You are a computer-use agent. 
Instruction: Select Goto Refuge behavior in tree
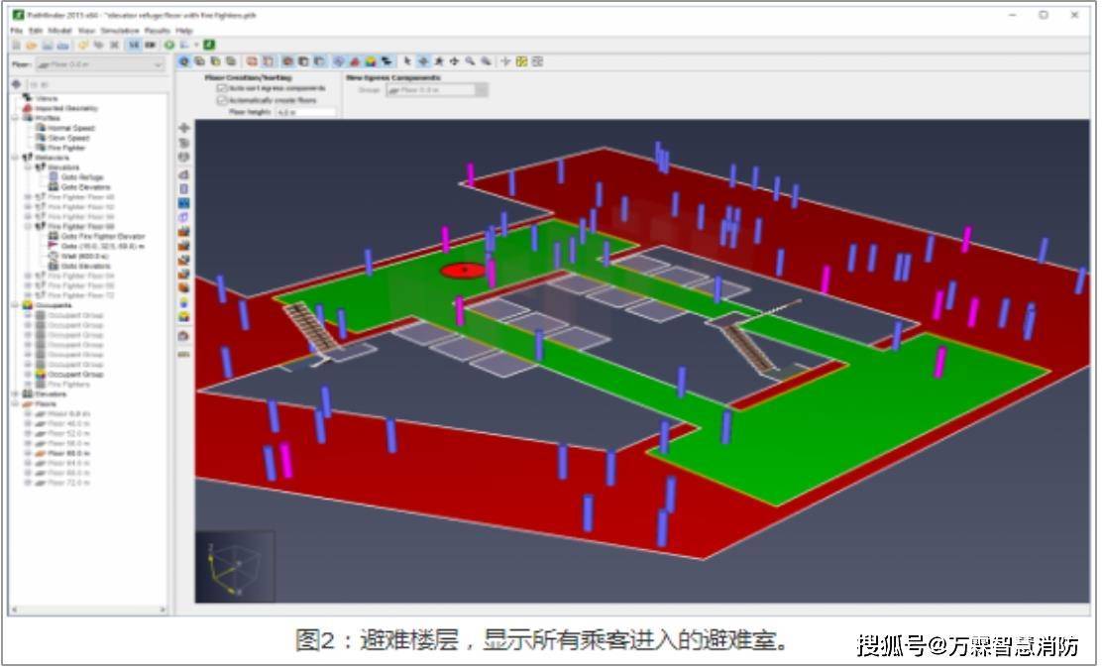click(x=82, y=177)
